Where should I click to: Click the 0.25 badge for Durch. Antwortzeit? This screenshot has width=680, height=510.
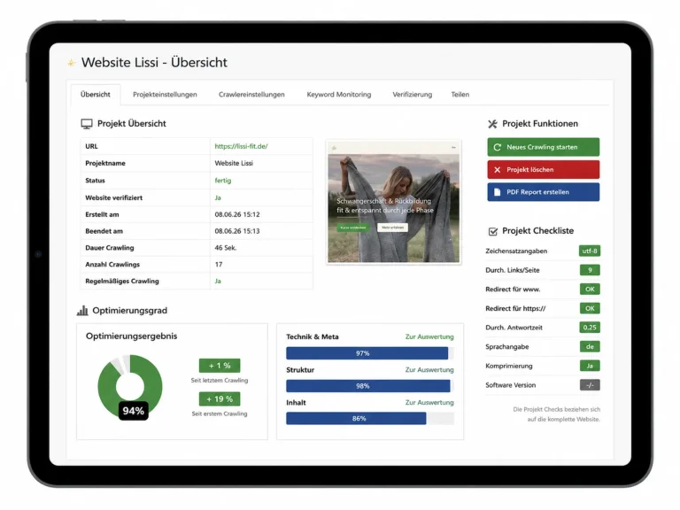pos(590,328)
